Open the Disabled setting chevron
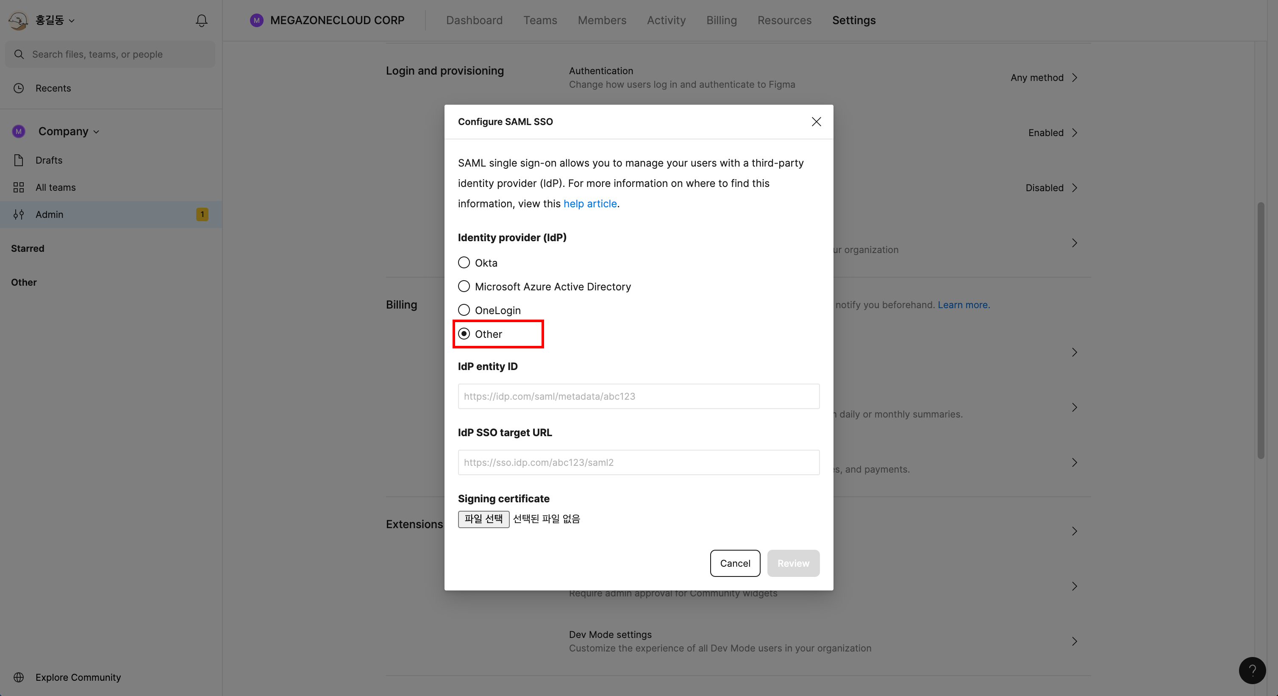Image resolution: width=1278 pixels, height=696 pixels. 1075,188
